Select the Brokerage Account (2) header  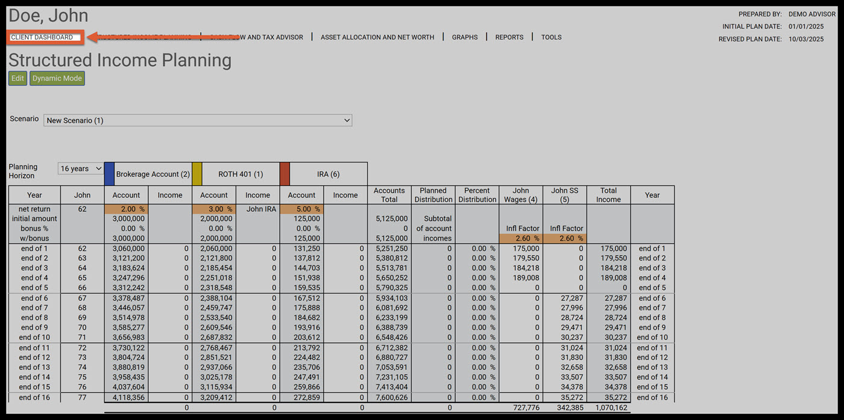pyautogui.click(x=153, y=174)
